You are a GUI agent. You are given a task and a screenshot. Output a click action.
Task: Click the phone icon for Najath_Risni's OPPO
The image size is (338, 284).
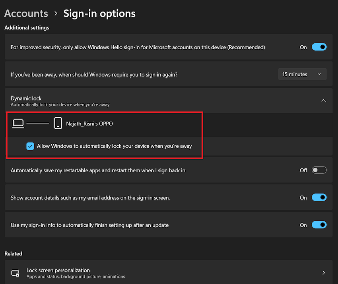[58, 123]
